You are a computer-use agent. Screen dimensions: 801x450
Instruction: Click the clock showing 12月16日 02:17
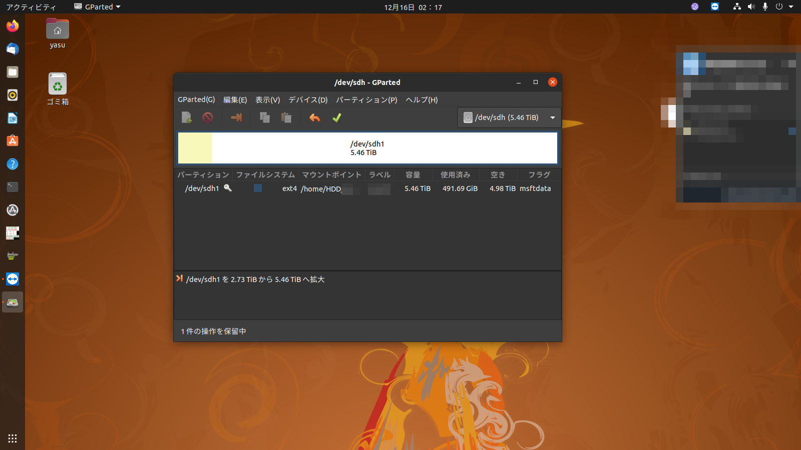pos(413,7)
